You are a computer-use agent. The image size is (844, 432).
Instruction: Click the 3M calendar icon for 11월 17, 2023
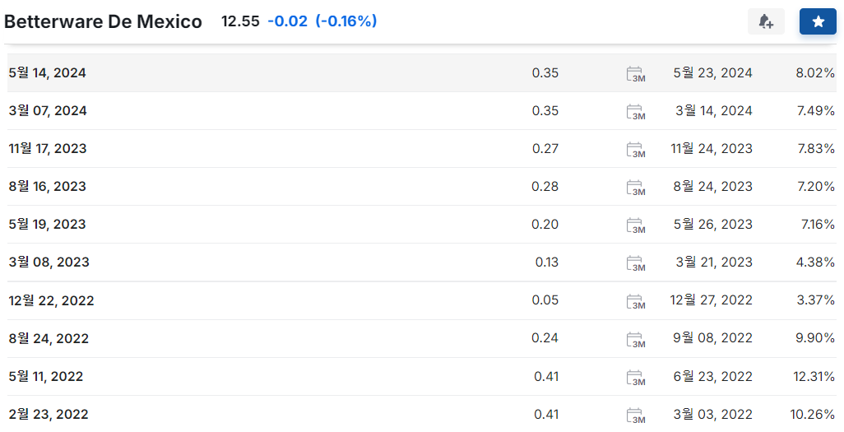[635, 150]
